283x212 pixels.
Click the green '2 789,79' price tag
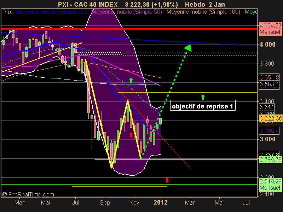click(x=270, y=159)
